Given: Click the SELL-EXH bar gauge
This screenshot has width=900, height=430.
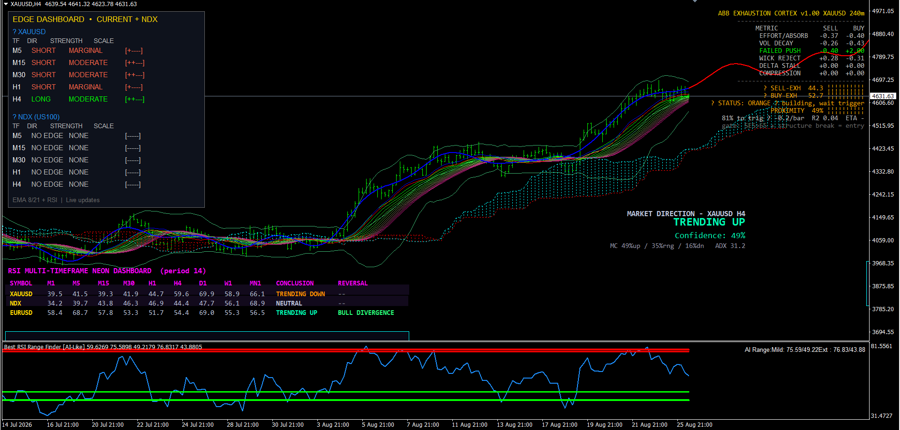Looking at the screenshot, I should [846, 88].
